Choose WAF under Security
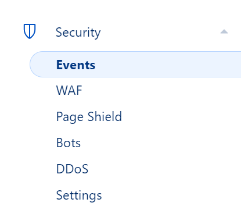Screen dimensions: 241x224 pyautogui.click(x=69, y=90)
